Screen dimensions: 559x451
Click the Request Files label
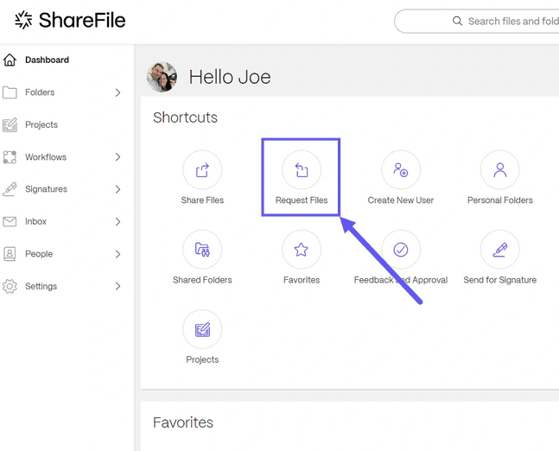[302, 200]
